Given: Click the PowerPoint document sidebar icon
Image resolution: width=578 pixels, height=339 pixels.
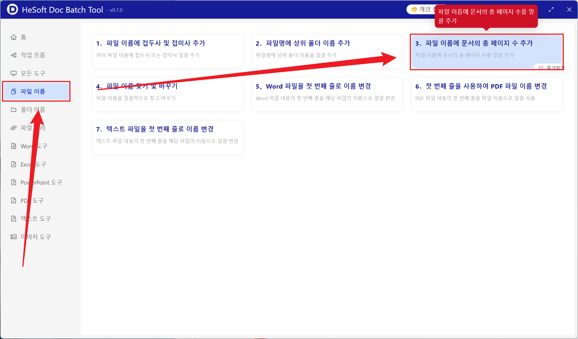Looking at the screenshot, I should [13, 182].
